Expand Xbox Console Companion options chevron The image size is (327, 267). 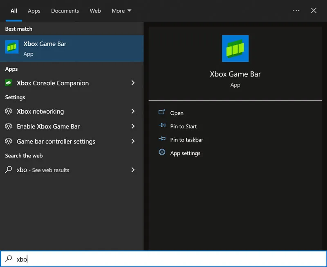pyautogui.click(x=133, y=83)
